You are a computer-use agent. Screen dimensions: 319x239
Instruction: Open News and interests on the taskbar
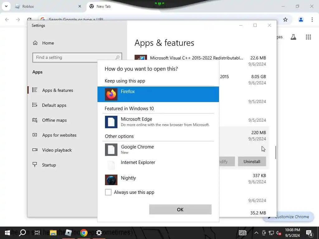[242, 233]
